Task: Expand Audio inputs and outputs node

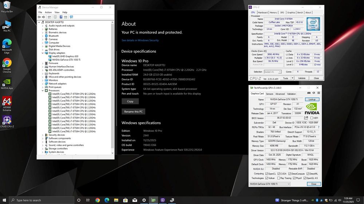Action: 43,26
